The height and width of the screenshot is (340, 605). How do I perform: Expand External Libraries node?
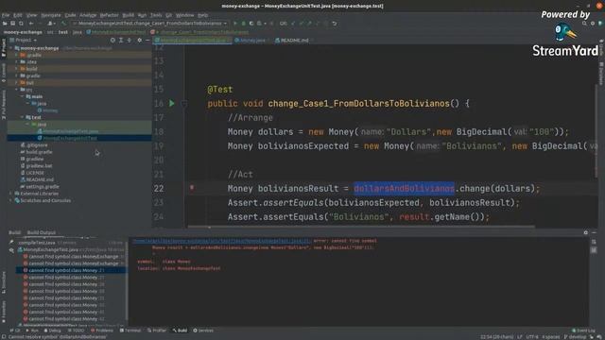click(11, 194)
